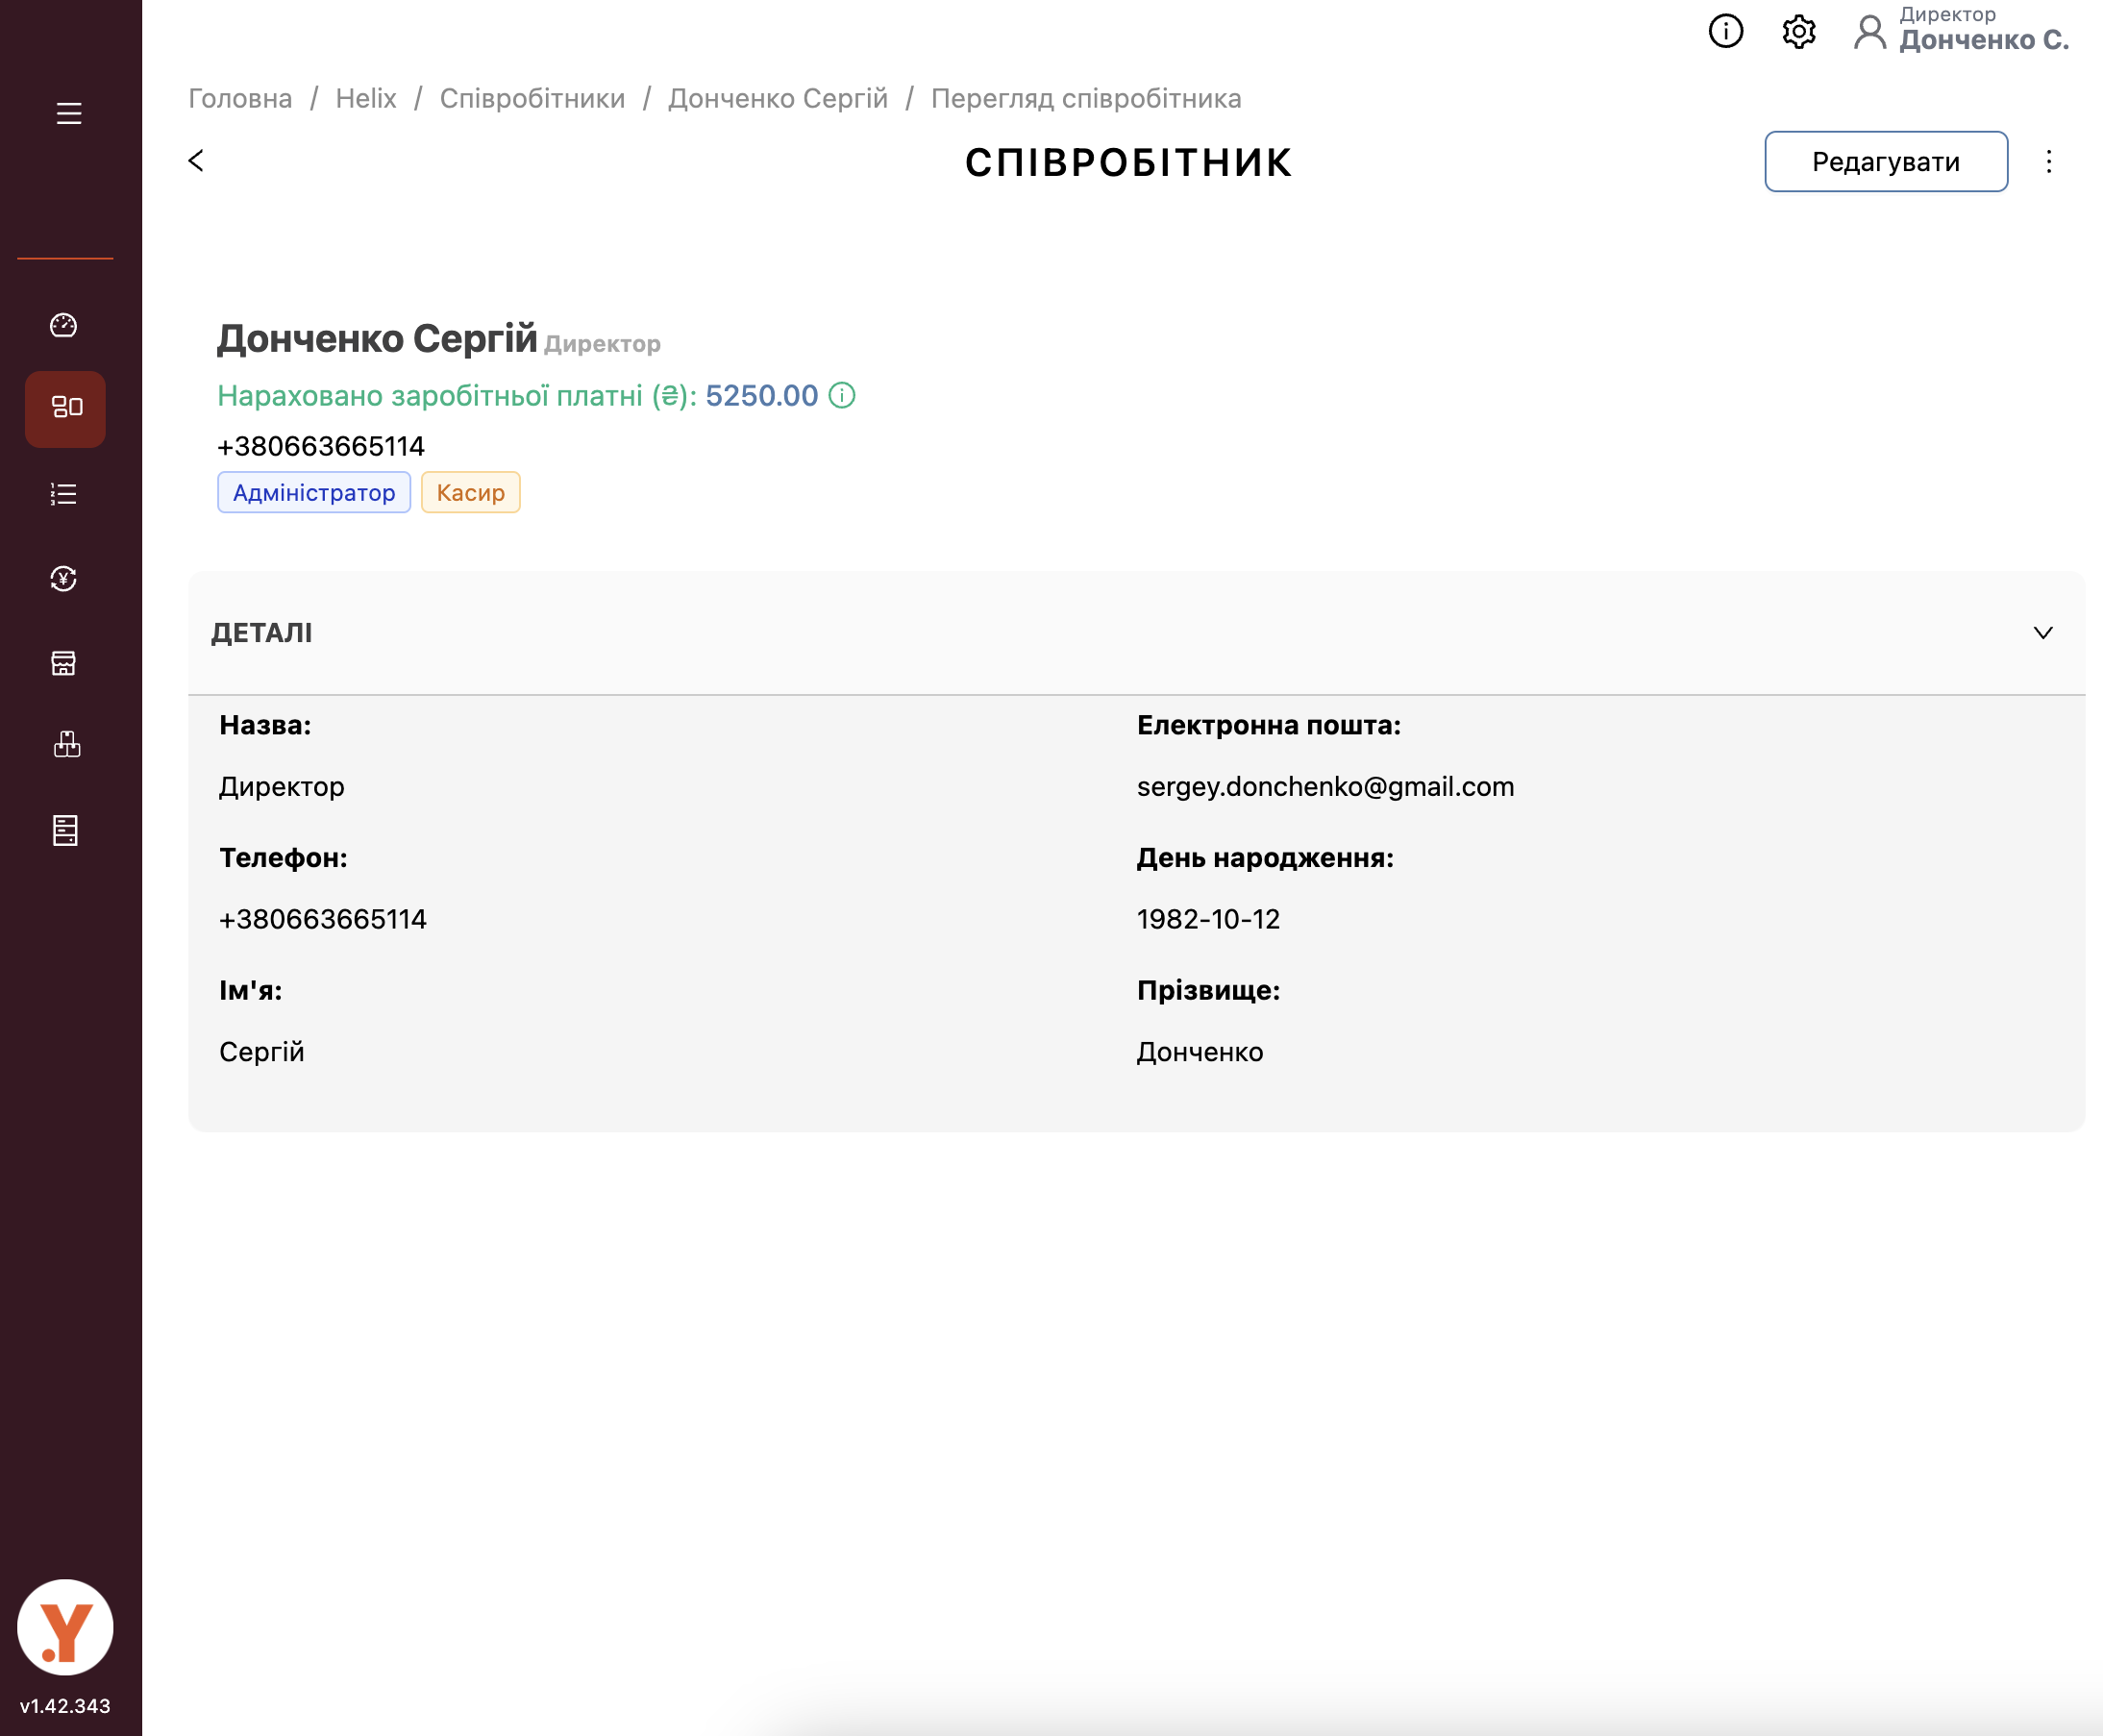Click salary info icon next to 5250.00
Viewport: 2103px width, 1736px height.
842,396
